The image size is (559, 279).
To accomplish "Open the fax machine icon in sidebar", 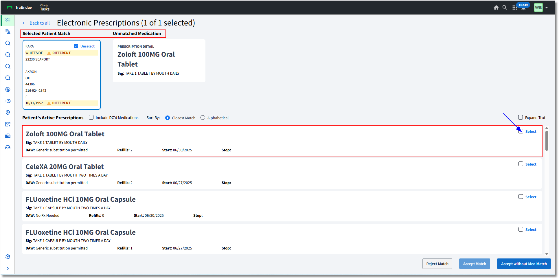I will click(x=8, y=136).
